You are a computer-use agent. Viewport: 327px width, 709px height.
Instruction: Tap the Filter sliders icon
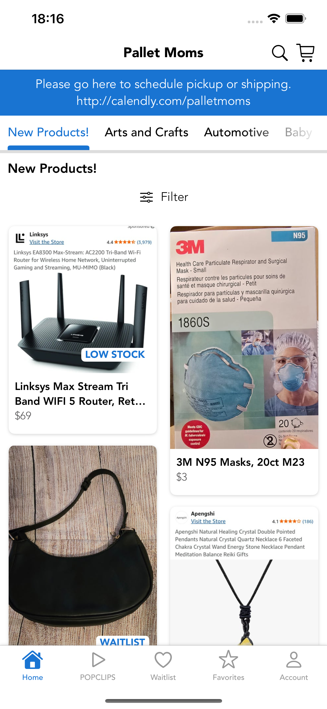(146, 197)
